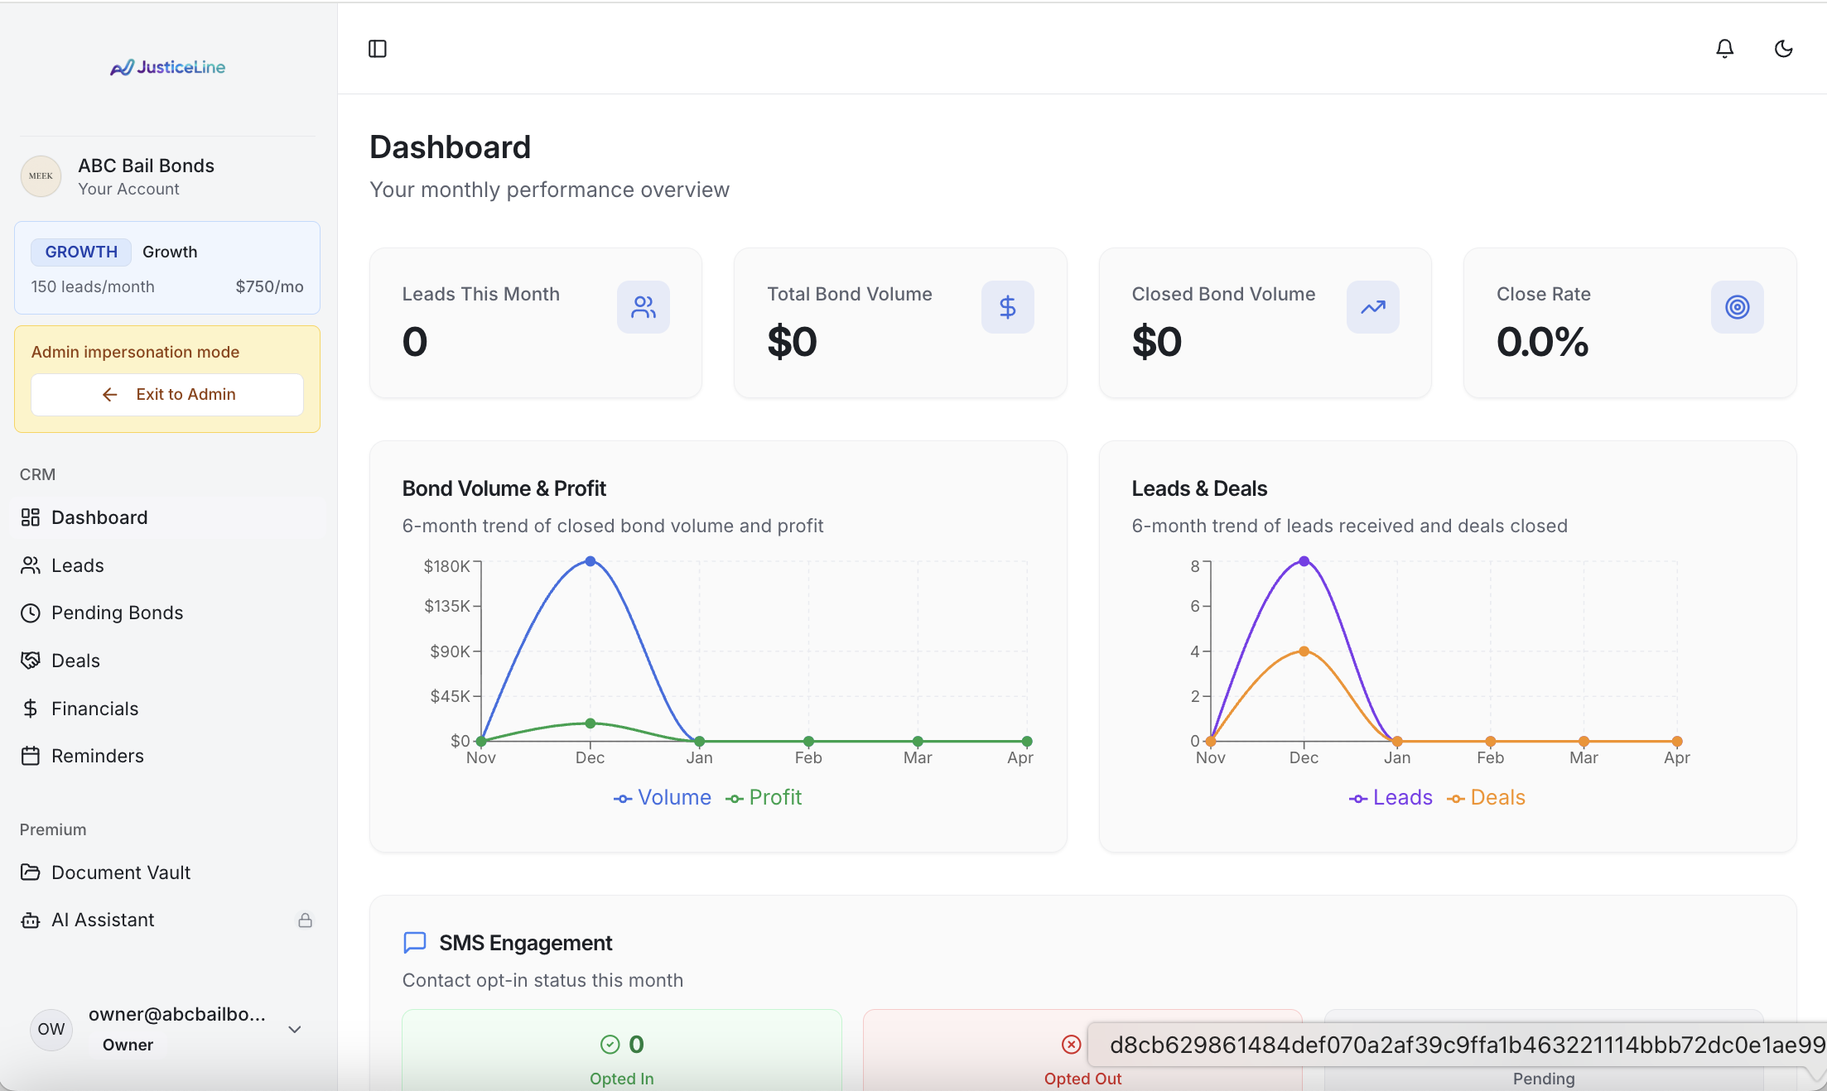1827x1091 pixels.
Task: Click the Close Rate target icon
Action: [1738, 307]
